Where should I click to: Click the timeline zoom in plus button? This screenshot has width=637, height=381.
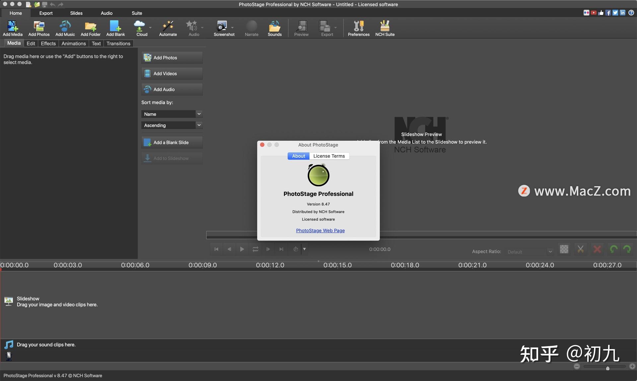coord(632,366)
